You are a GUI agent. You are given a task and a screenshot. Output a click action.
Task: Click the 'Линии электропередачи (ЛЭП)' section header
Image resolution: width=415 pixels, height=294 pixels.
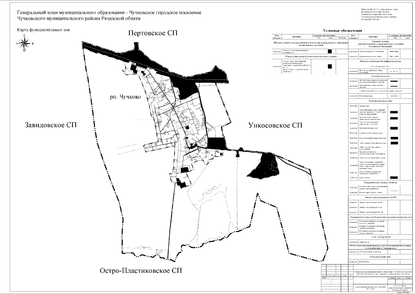click(380, 197)
